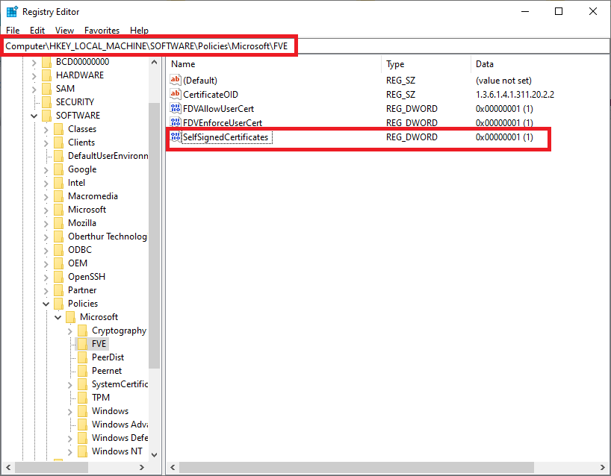611x476 pixels.
Task: Expand the Cryptography key
Action: point(69,331)
